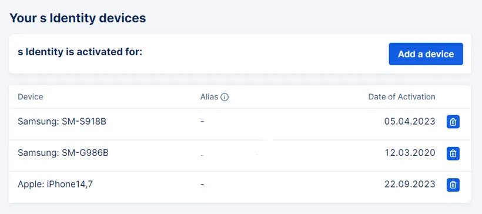Image resolution: width=482 pixels, height=214 pixels.
Task: Click the alias dash for iPhone14,7
Action: click(202, 184)
